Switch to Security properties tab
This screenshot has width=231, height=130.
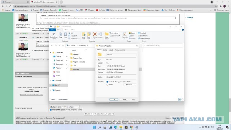[x=111, y=50]
